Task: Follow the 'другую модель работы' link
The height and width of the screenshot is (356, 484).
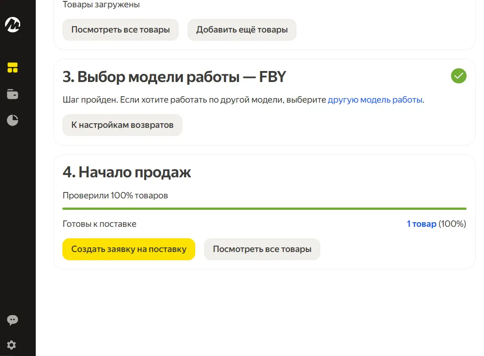Action: (x=375, y=100)
